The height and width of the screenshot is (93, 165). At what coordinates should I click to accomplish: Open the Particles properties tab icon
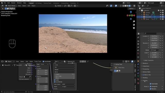pyautogui.click(x=138, y=67)
